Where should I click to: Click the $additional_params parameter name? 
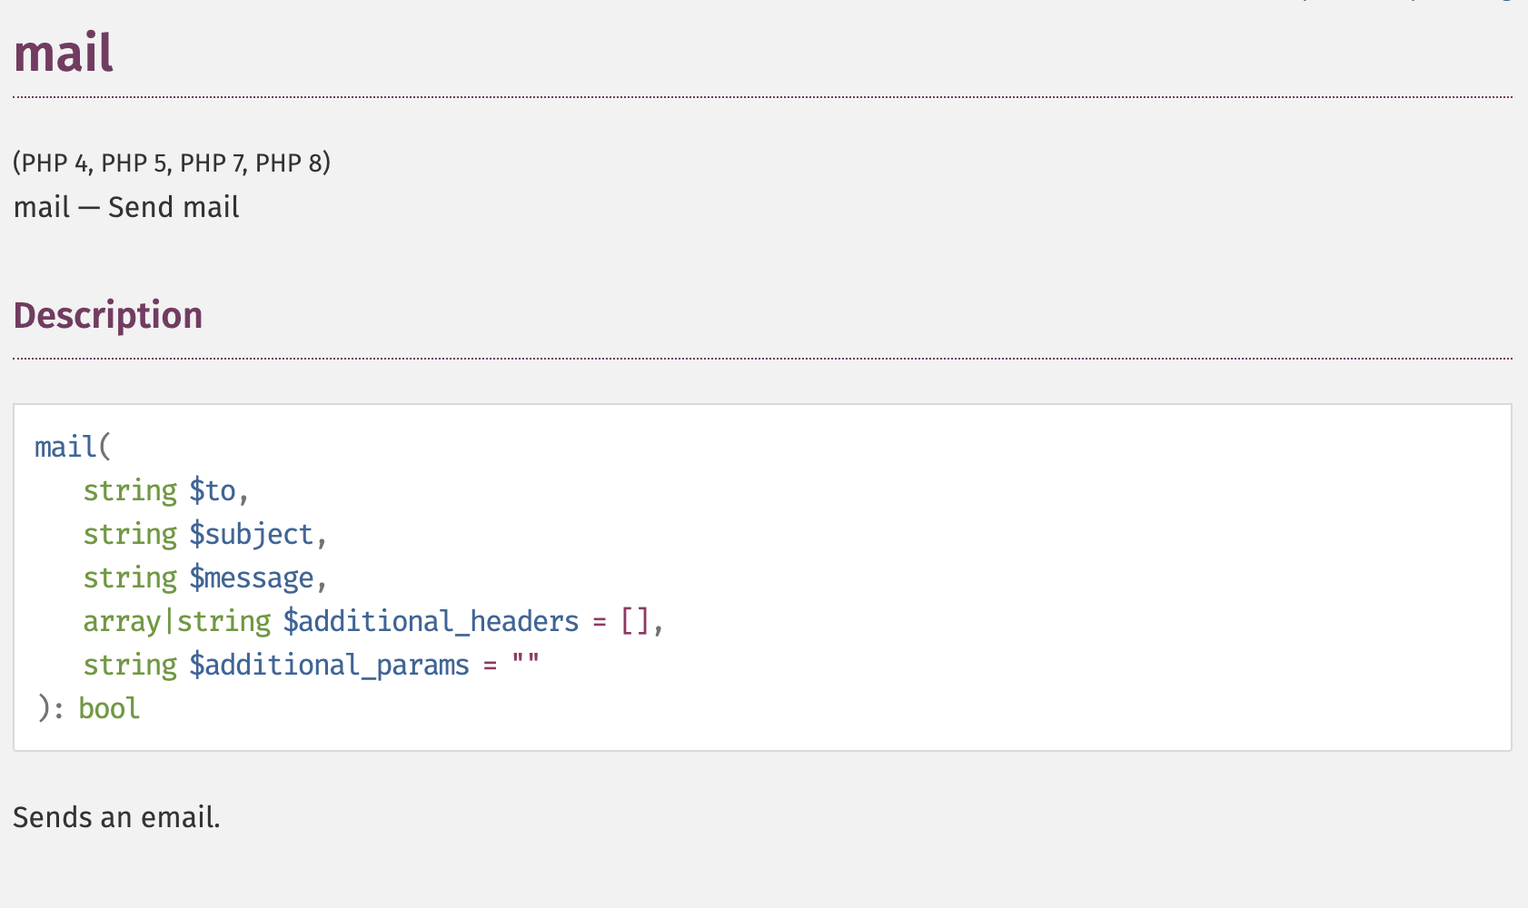point(329,665)
